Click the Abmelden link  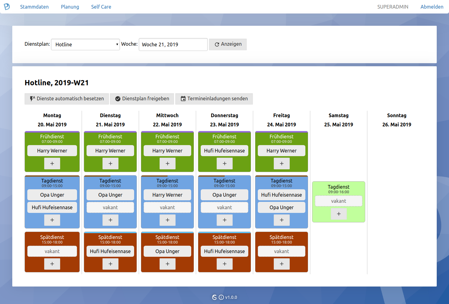(x=432, y=7)
